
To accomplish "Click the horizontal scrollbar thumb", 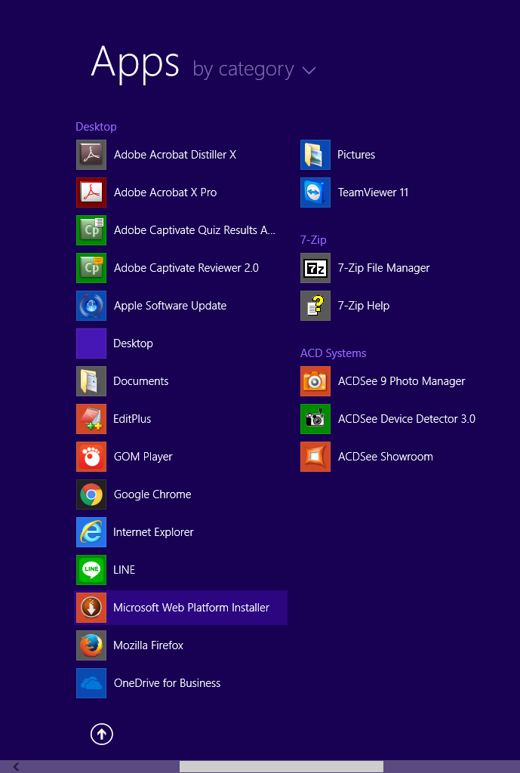I will (282, 766).
